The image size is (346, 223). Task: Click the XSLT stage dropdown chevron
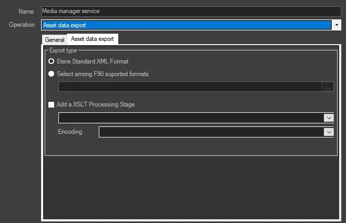[329, 118]
